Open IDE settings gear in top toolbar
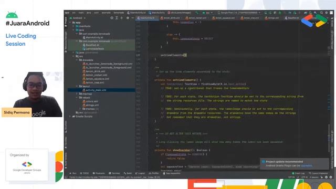The width and height of the screenshot is (336, 189). click(x=327, y=13)
